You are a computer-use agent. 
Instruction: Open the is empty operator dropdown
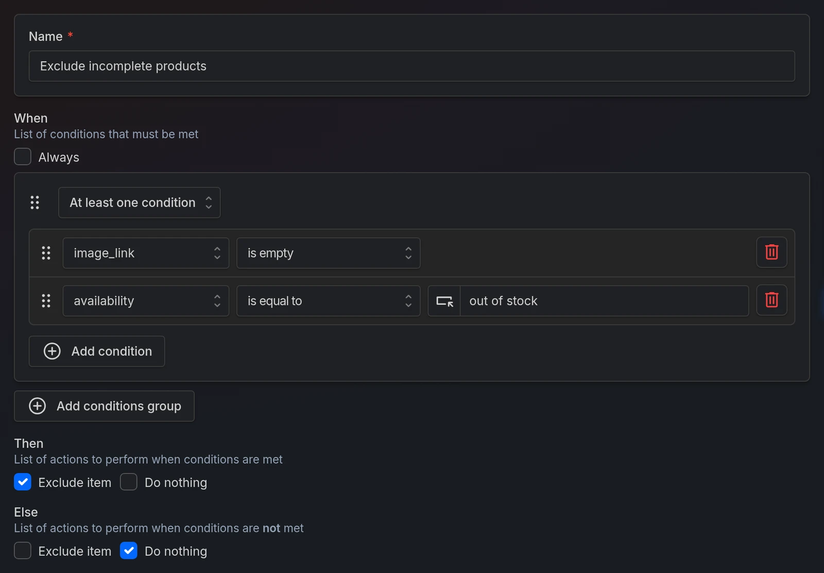point(328,253)
